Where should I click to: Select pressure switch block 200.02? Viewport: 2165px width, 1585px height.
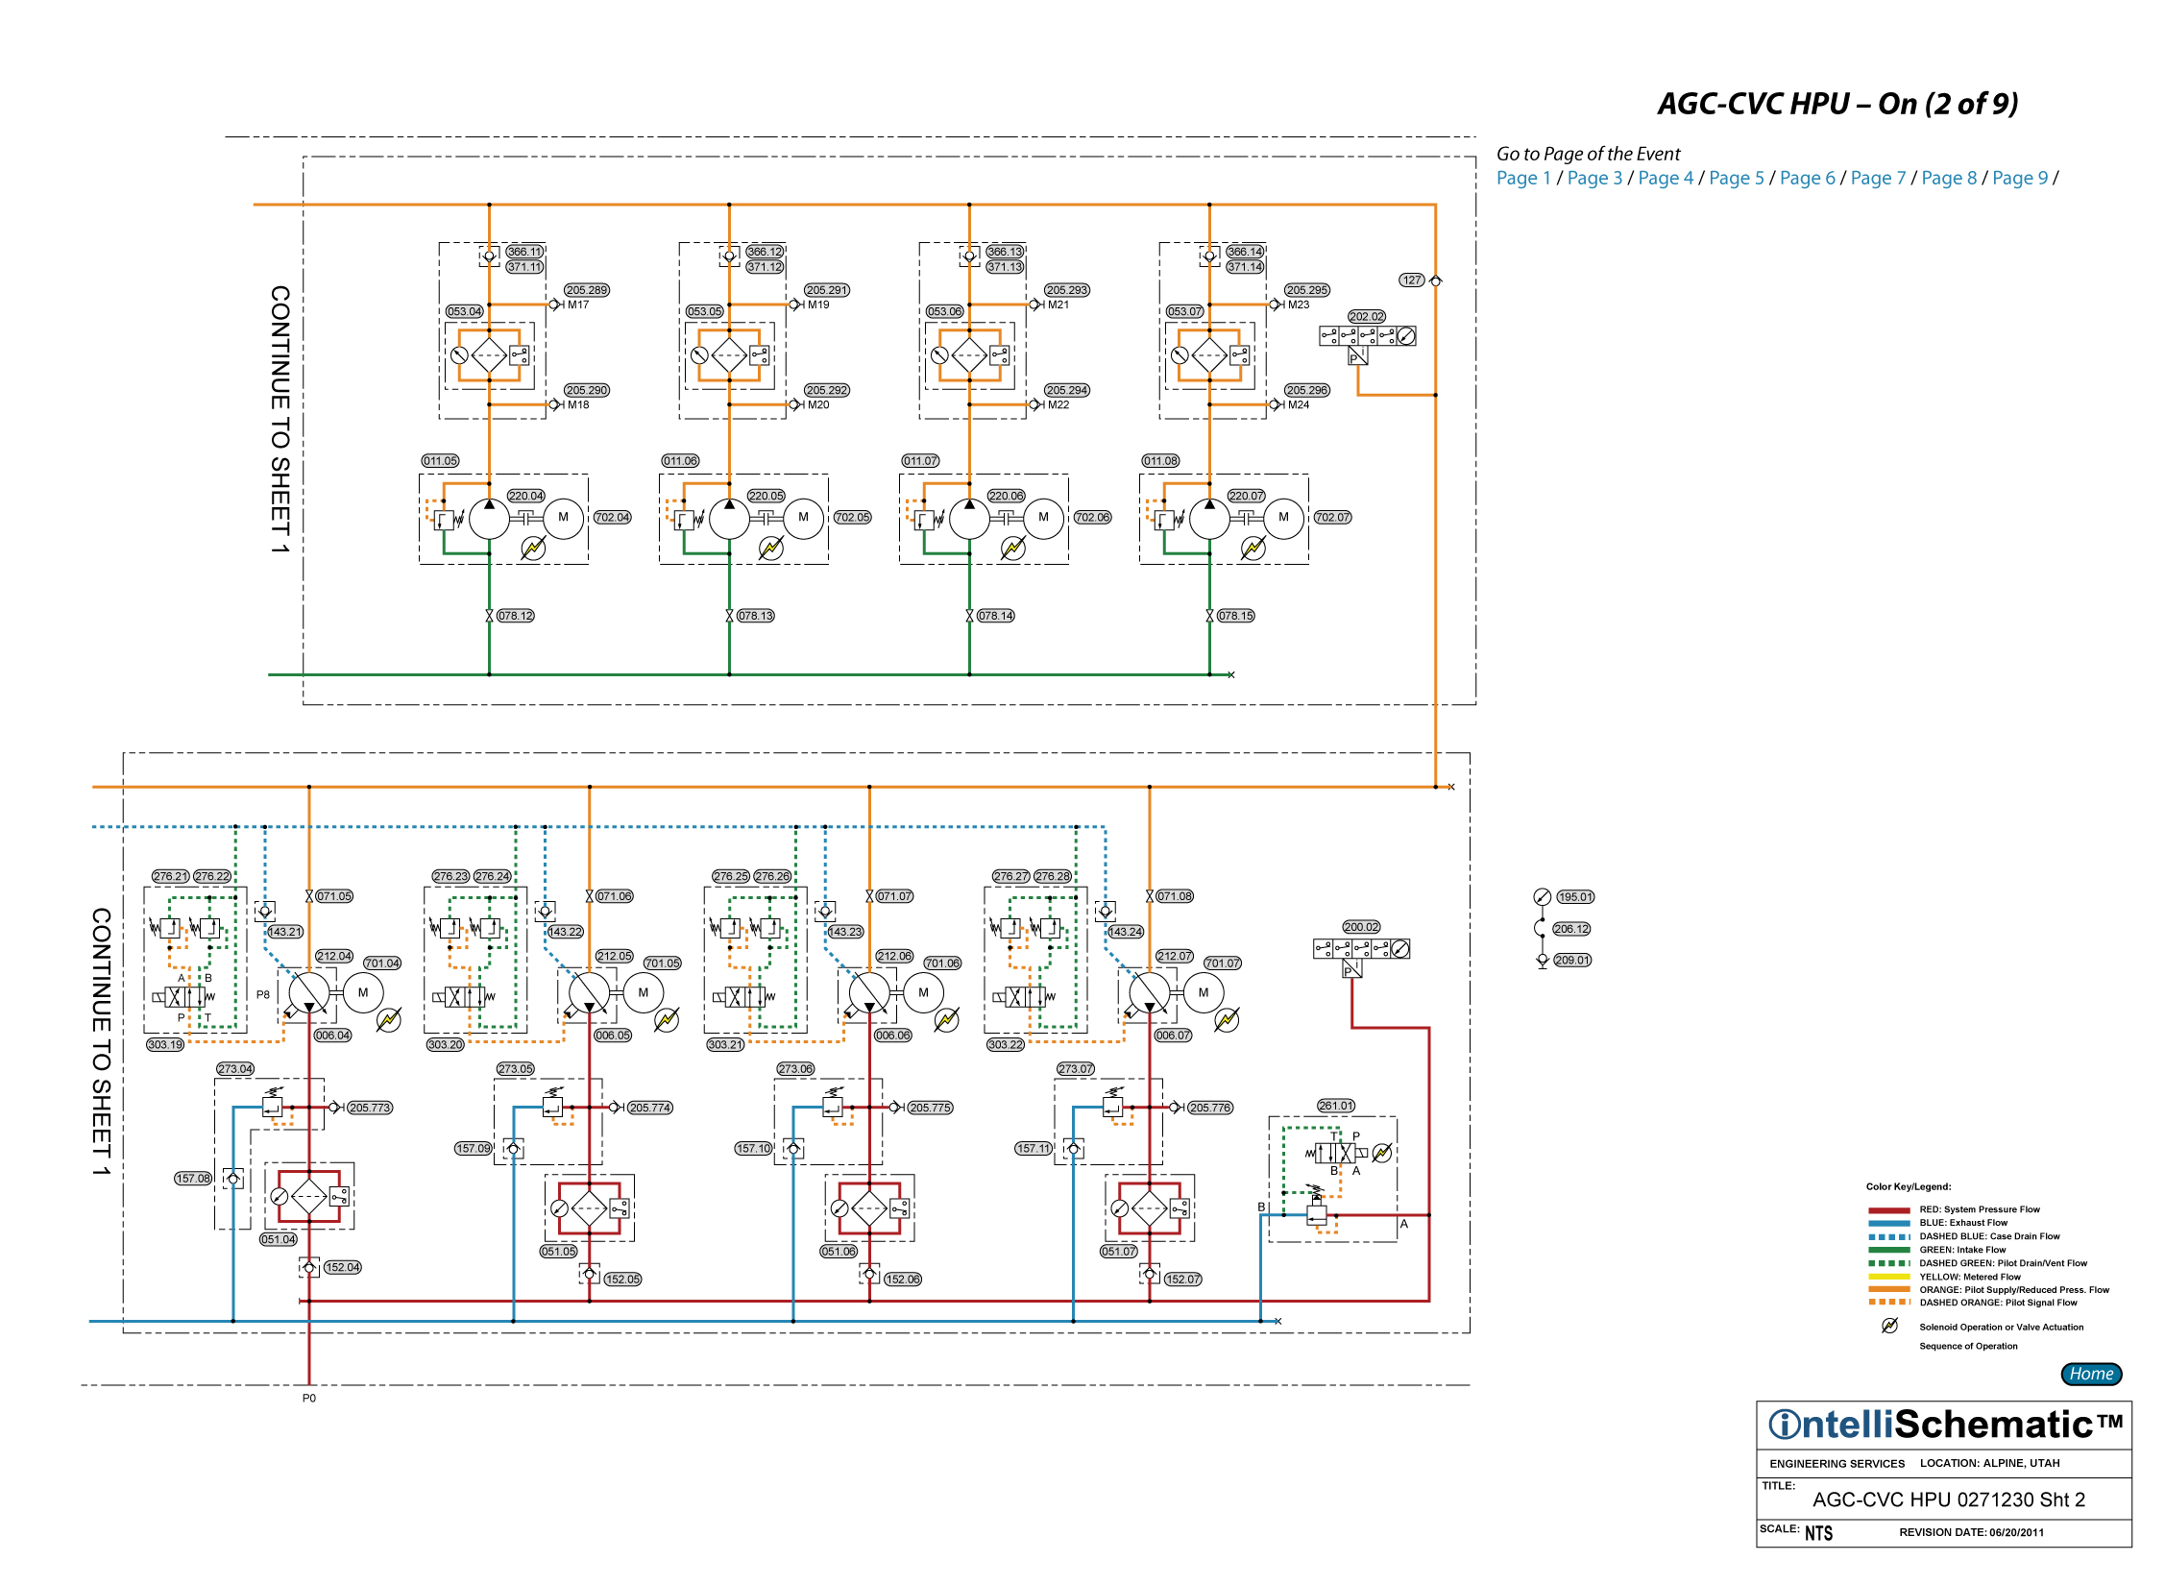(x=1361, y=949)
